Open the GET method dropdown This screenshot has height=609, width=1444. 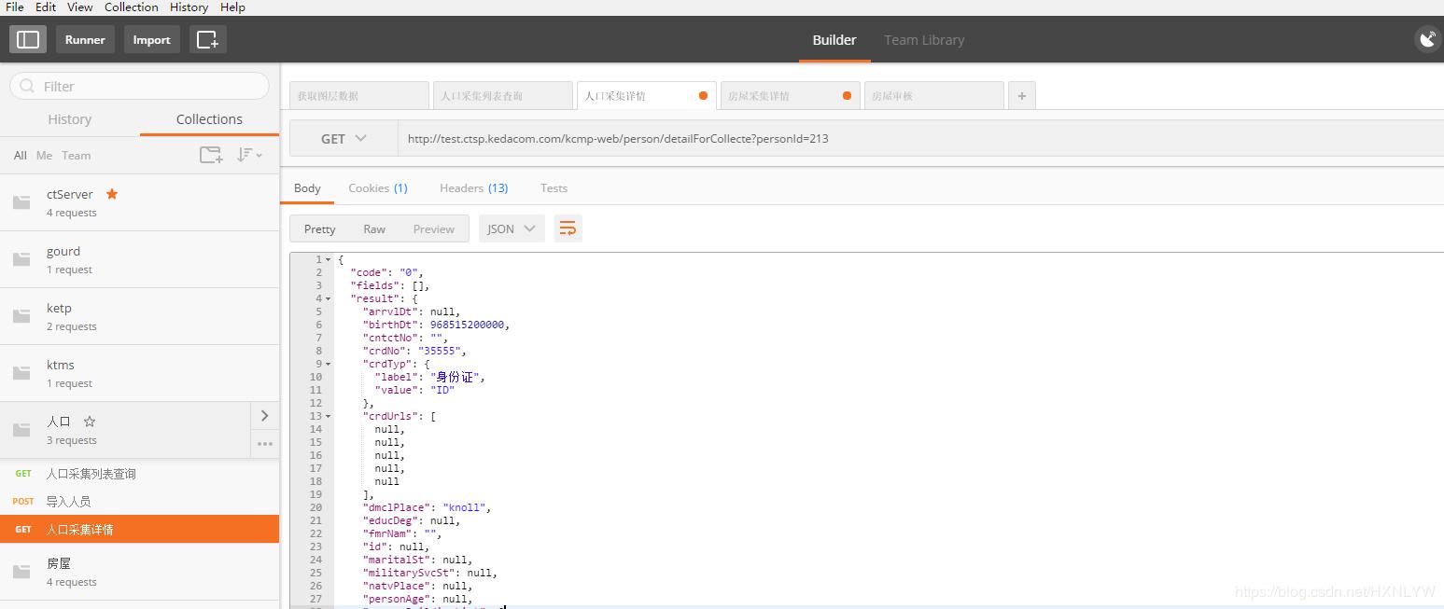point(343,138)
